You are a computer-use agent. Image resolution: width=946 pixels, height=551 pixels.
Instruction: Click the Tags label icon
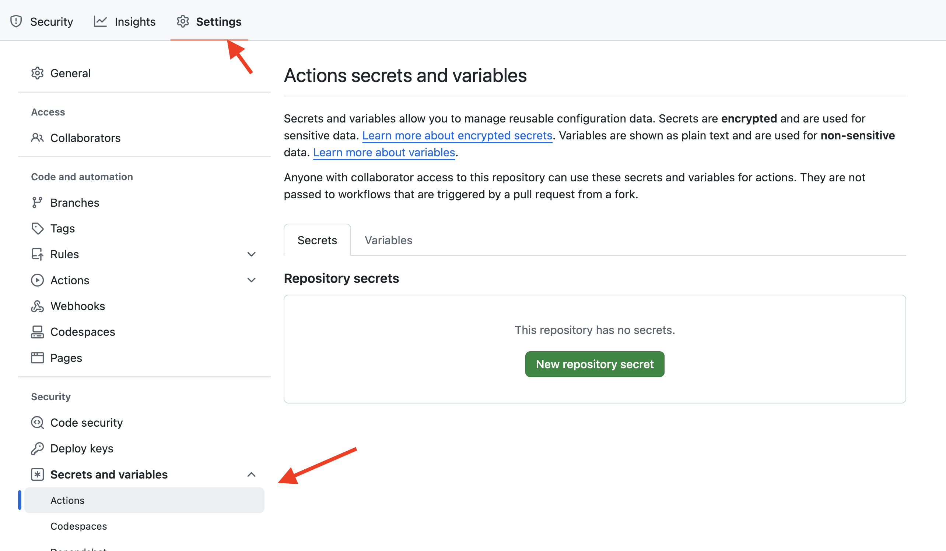(x=37, y=228)
